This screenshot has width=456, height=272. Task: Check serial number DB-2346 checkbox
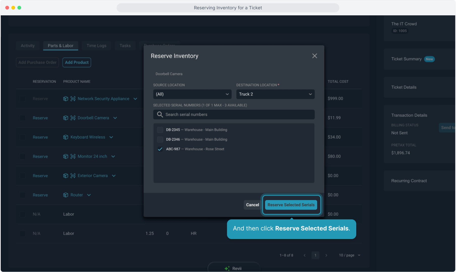click(x=160, y=140)
